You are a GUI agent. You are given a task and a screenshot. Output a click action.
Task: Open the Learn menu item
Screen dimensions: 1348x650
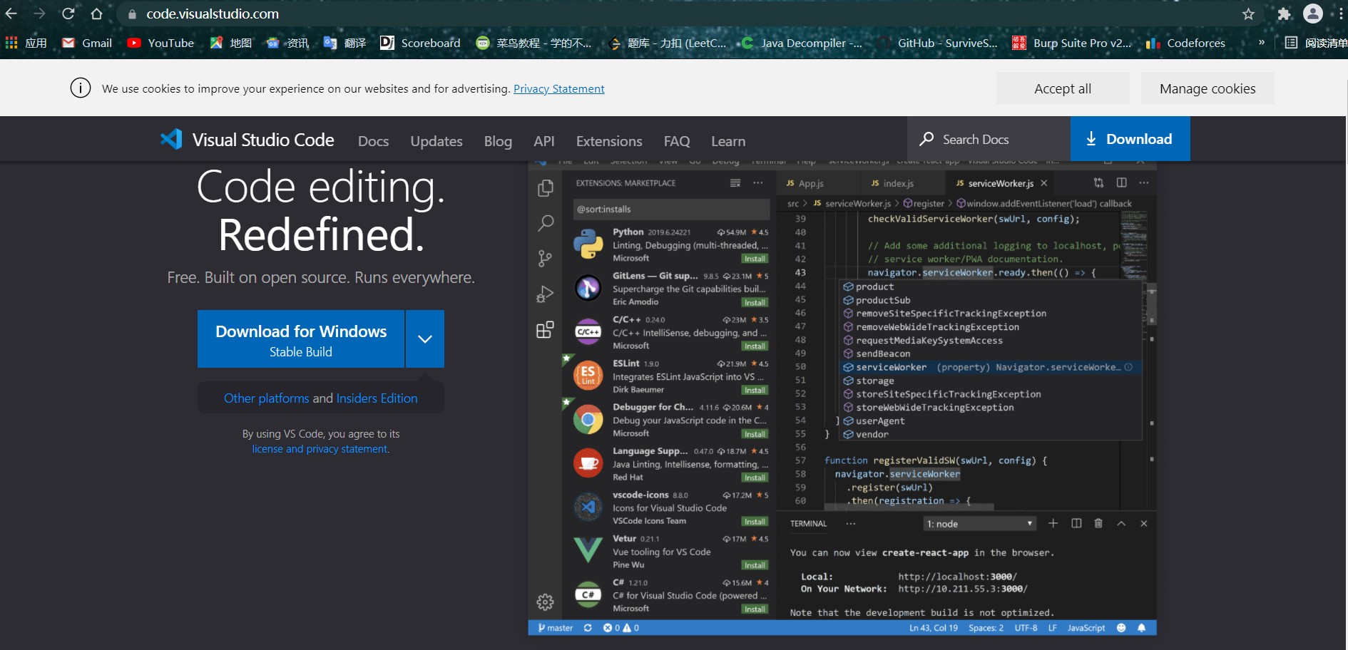728,141
